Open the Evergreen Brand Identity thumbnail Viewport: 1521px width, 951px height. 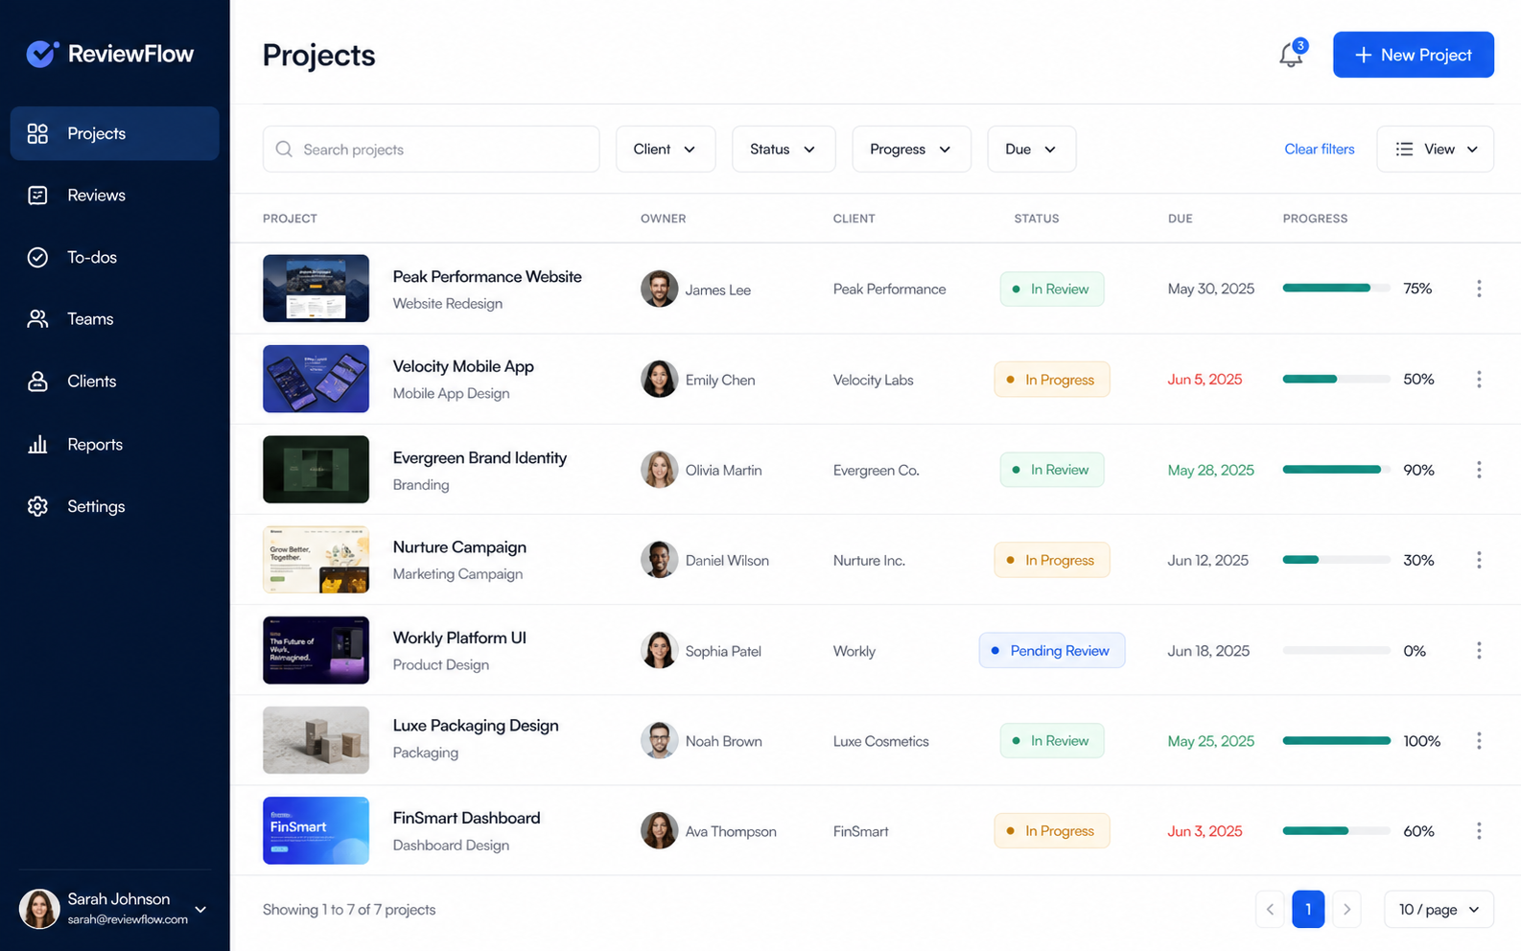(316, 469)
